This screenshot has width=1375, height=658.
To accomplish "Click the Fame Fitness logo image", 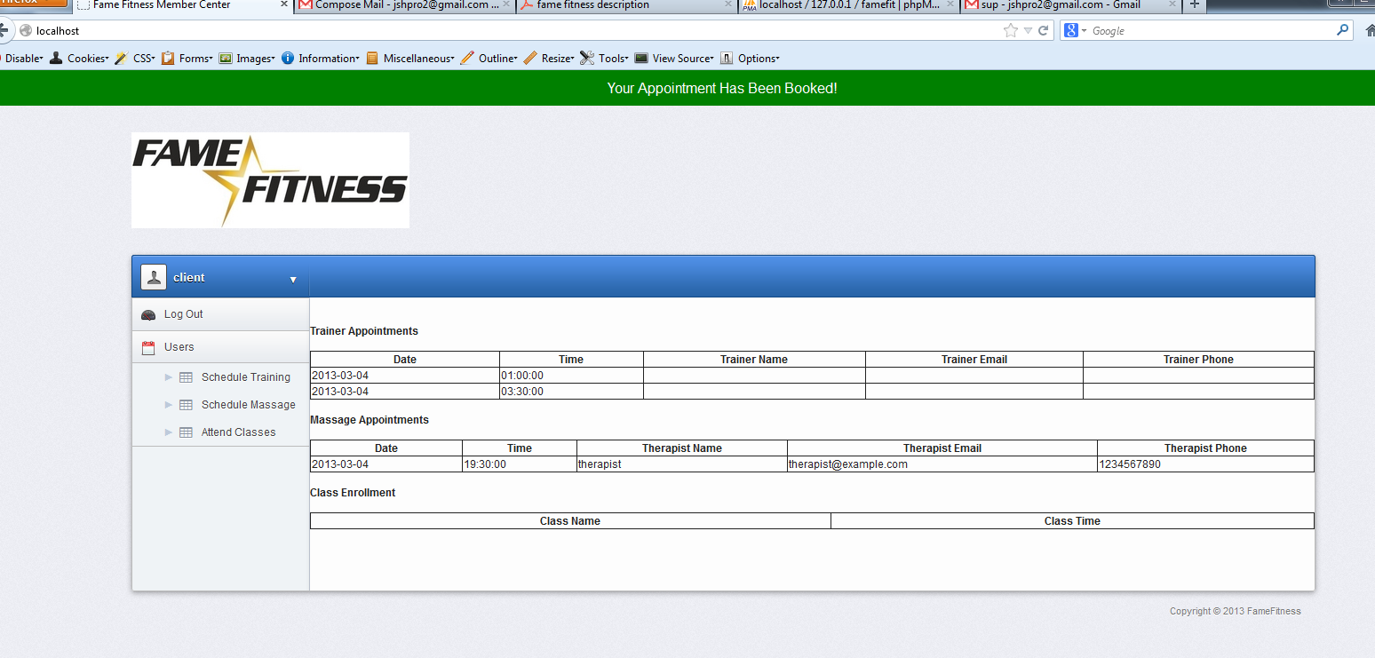I will pos(270,180).
